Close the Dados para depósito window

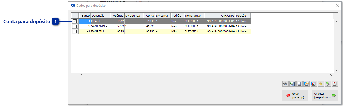pyautogui.click(x=337, y=5)
